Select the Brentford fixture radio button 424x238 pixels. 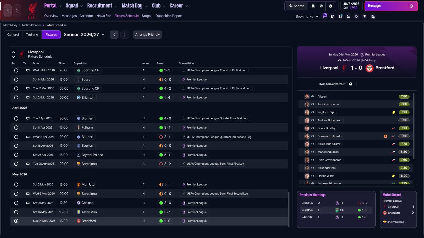pyautogui.click(x=16, y=221)
